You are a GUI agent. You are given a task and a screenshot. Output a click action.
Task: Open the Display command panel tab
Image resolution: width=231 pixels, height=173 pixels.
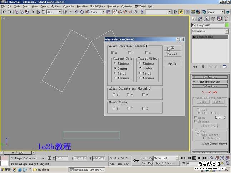tap(220, 19)
